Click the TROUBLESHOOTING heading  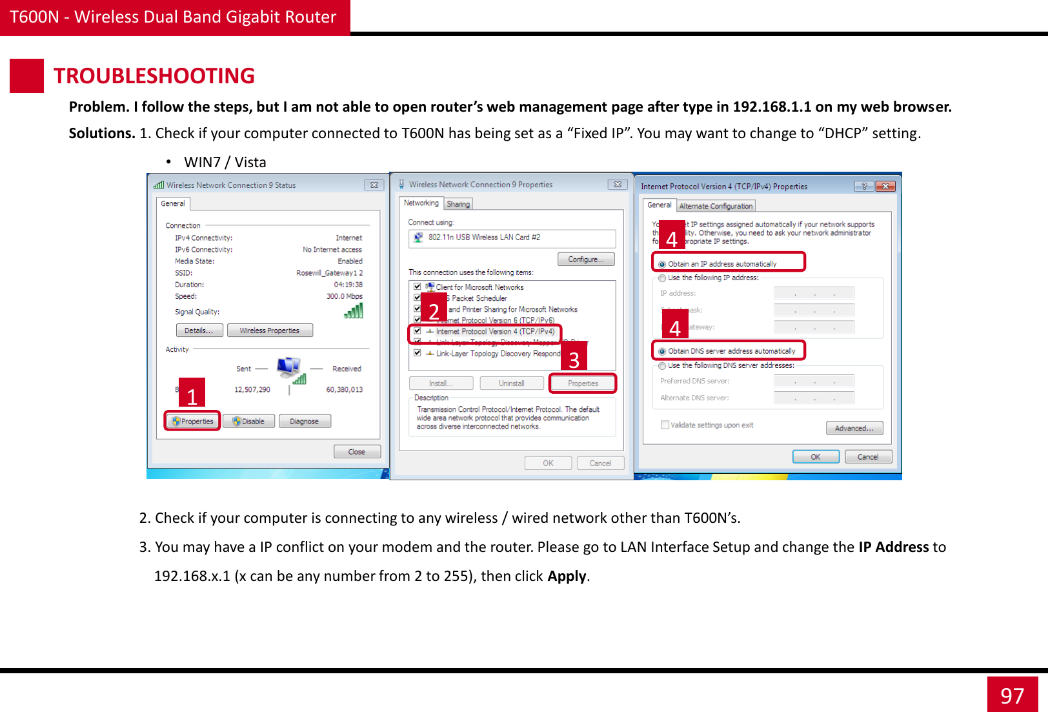pos(154,76)
